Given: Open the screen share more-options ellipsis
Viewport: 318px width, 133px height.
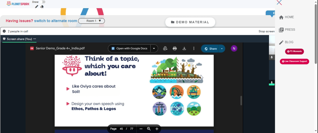Looking at the screenshot, I should (x=34, y=39).
